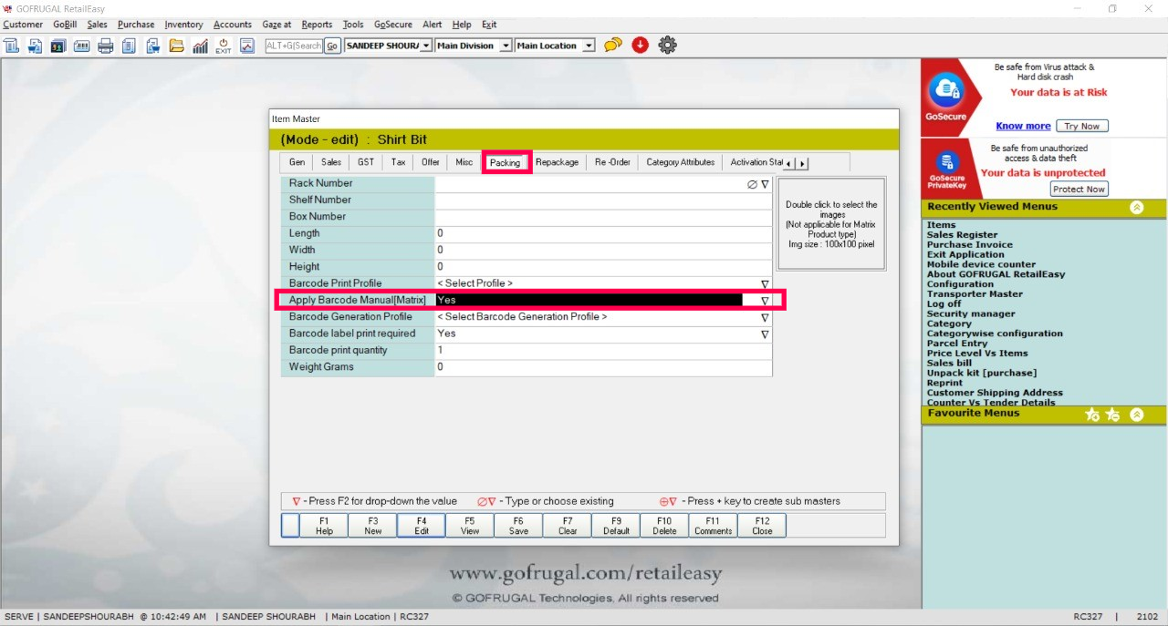Click the Protect Now button
This screenshot has width=1168, height=626.
(1079, 189)
